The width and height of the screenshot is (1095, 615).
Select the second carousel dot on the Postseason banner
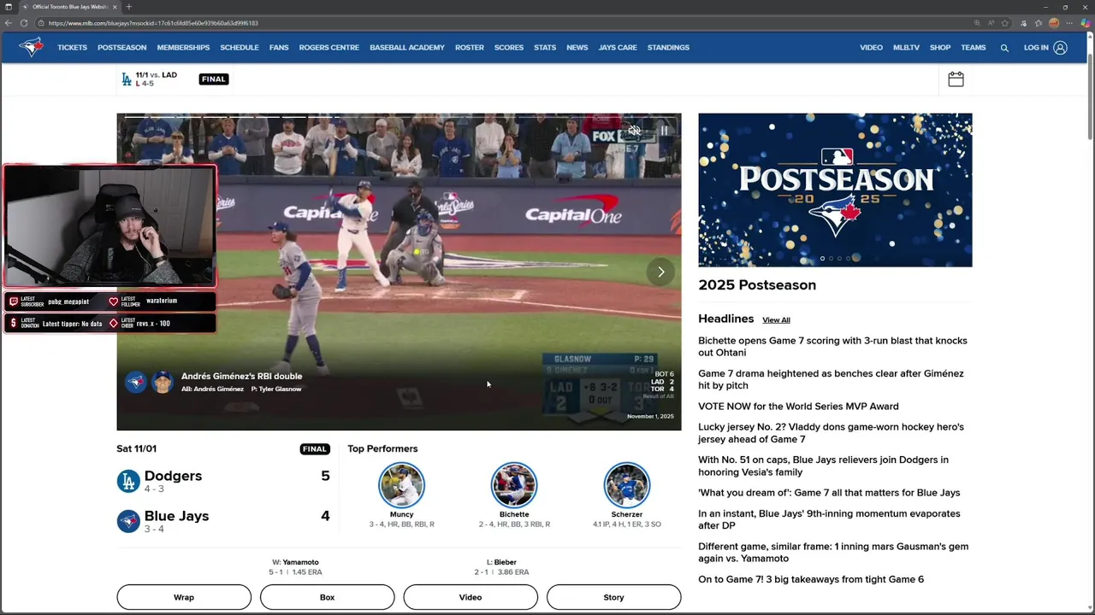(831, 259)
